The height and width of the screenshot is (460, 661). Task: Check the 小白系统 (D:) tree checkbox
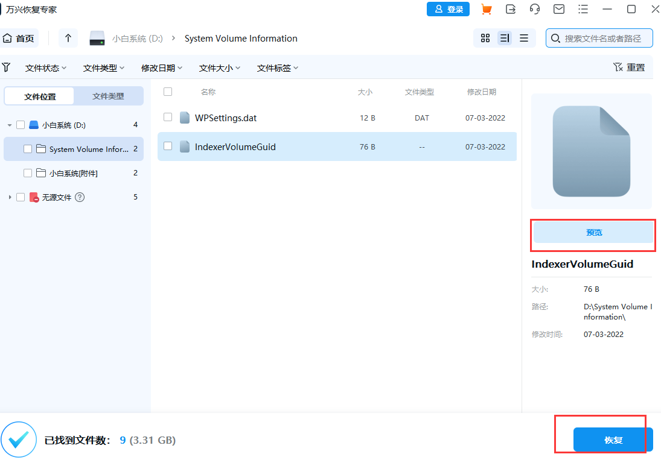21,125
